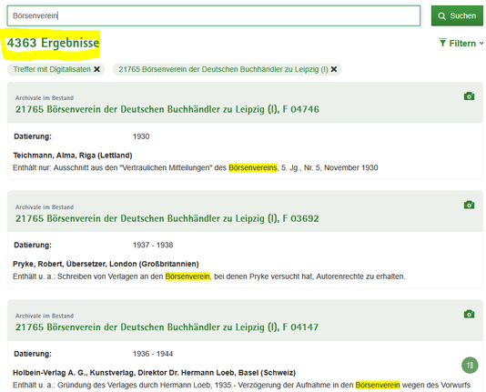This screenshot has height=392, width=486.
Task: Open result F 04147 title link
Action: (x=167, y=327)
